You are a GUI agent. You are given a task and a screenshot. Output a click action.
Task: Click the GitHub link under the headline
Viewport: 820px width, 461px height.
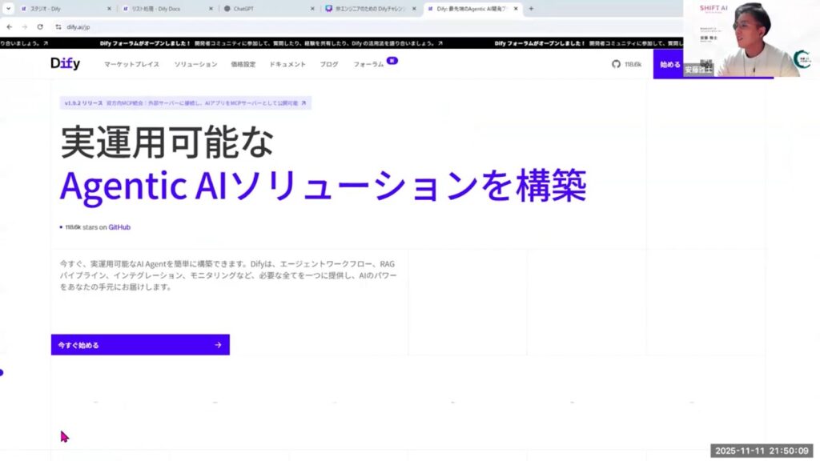(x=119, y=227)
